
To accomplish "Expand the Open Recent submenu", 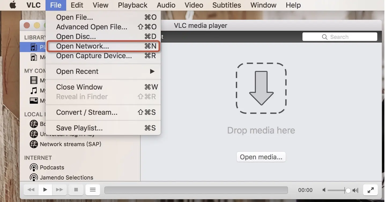I will point(103,72).
